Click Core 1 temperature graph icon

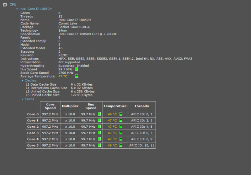coord(121,120)
